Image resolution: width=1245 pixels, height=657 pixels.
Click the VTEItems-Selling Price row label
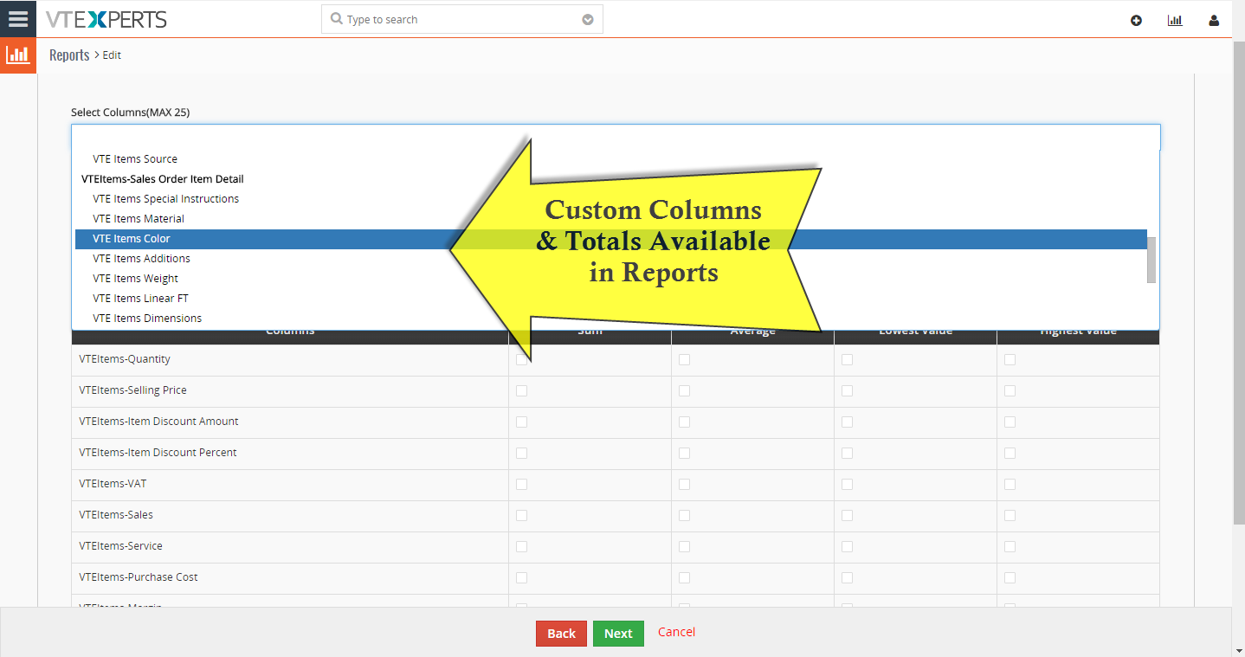(x=132, y=390)
